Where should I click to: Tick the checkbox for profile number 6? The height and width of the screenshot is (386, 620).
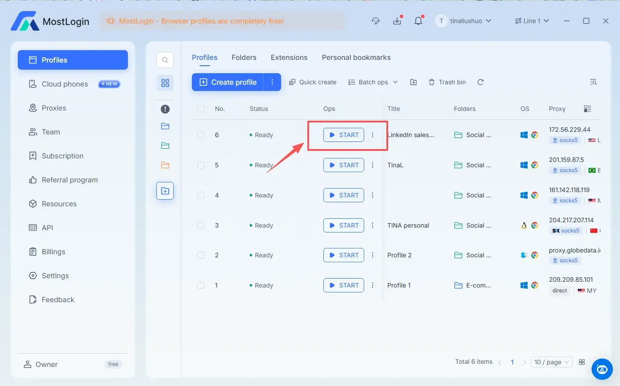[201, 135]
